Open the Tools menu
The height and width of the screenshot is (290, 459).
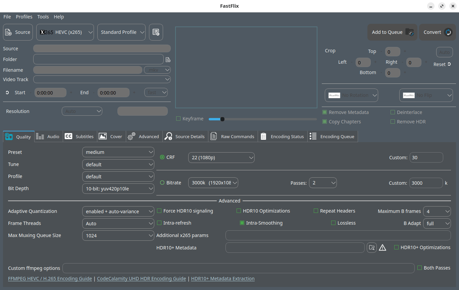pos(43,17)
